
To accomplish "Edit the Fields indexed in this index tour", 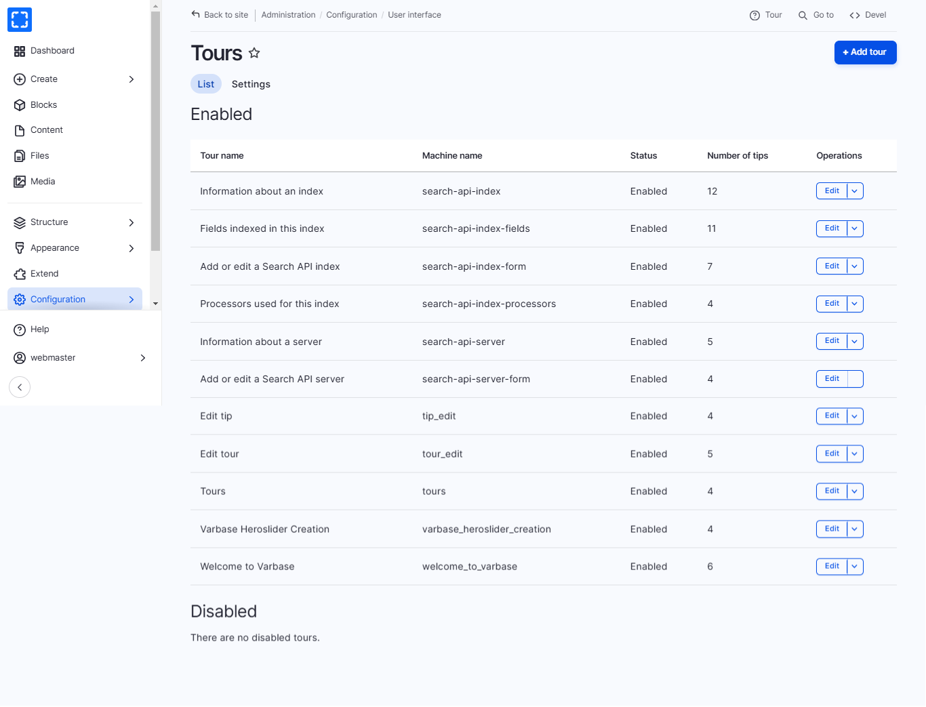I will pos(832,228).
